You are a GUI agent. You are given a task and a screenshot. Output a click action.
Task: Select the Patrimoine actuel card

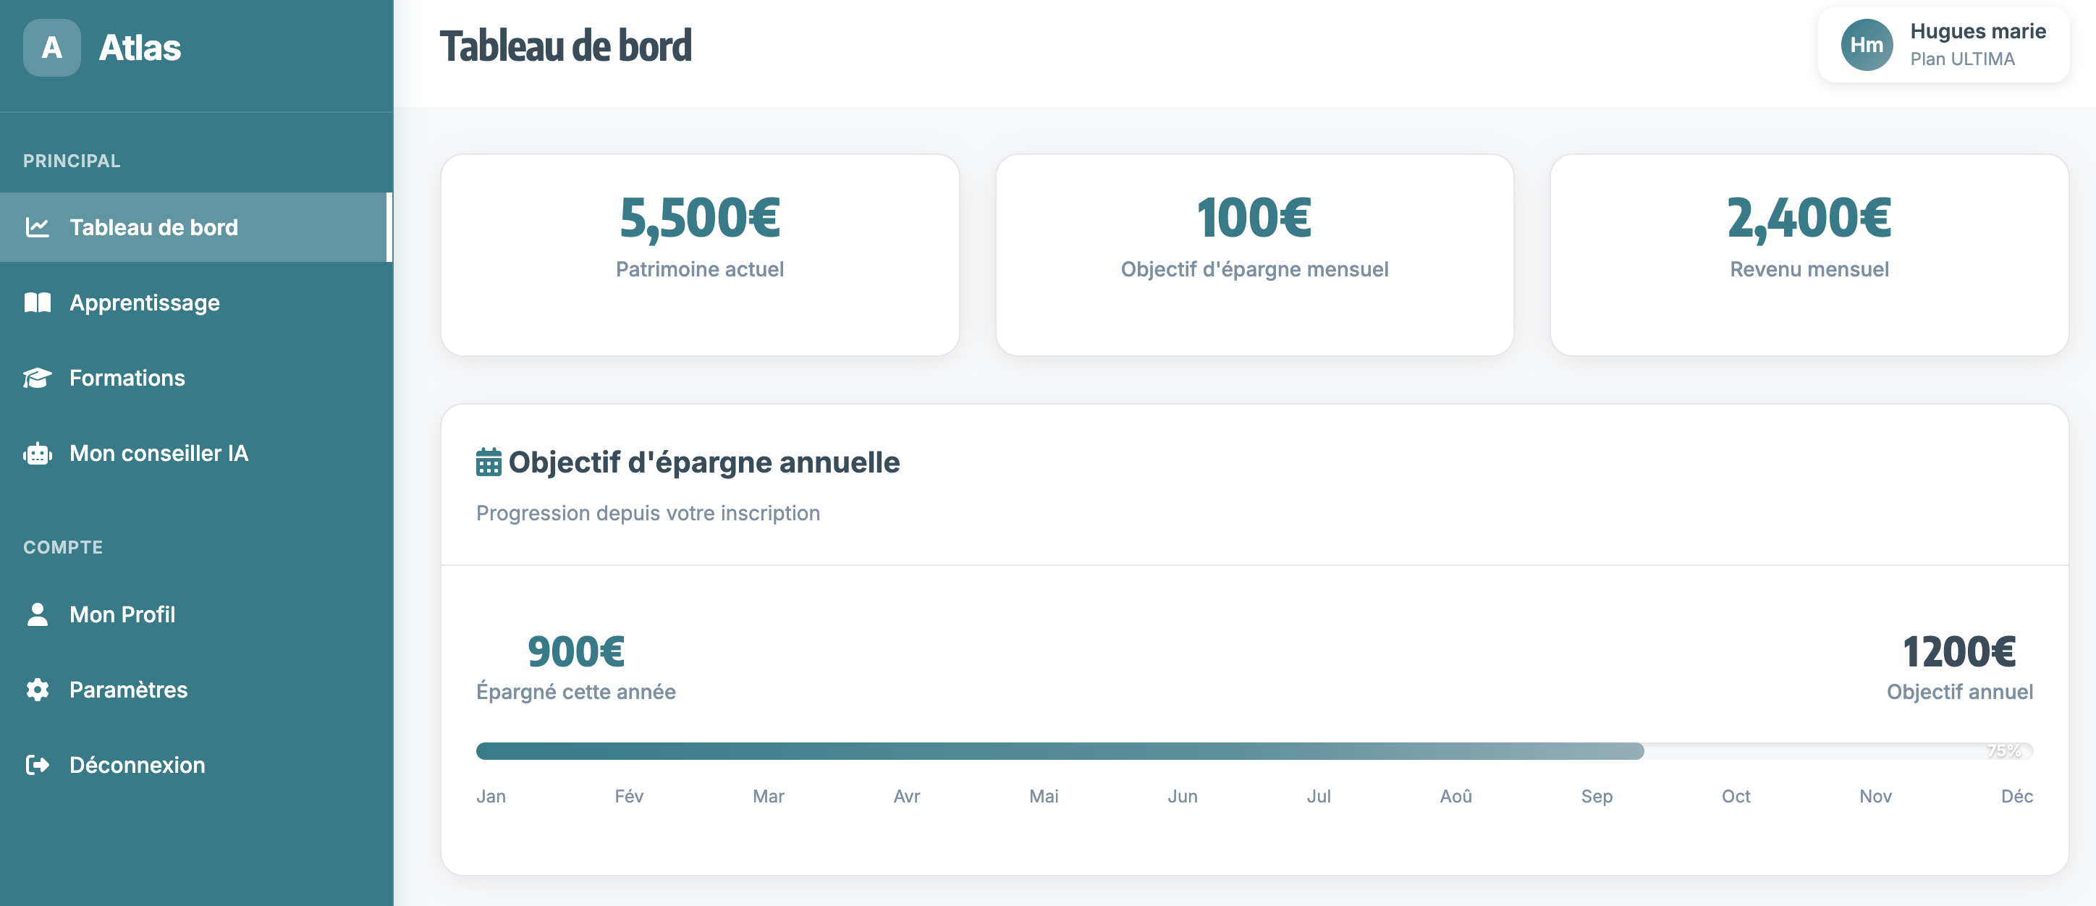click(700, 255)
